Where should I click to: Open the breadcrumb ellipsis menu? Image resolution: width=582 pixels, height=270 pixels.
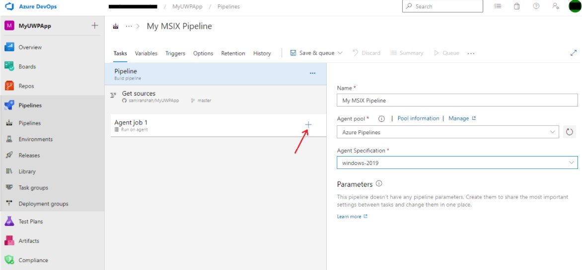click(129, 27)
